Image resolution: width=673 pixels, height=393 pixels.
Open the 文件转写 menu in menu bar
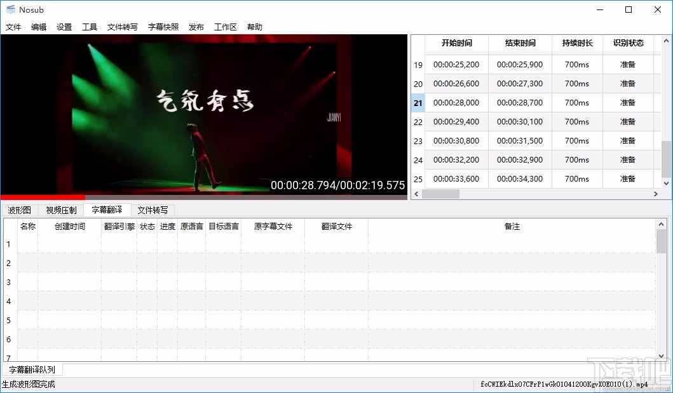[122, 27]
